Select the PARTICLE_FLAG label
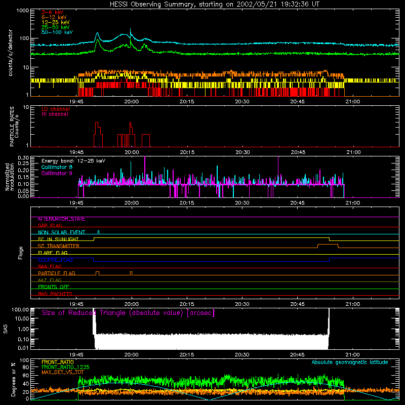 point(56,273)
